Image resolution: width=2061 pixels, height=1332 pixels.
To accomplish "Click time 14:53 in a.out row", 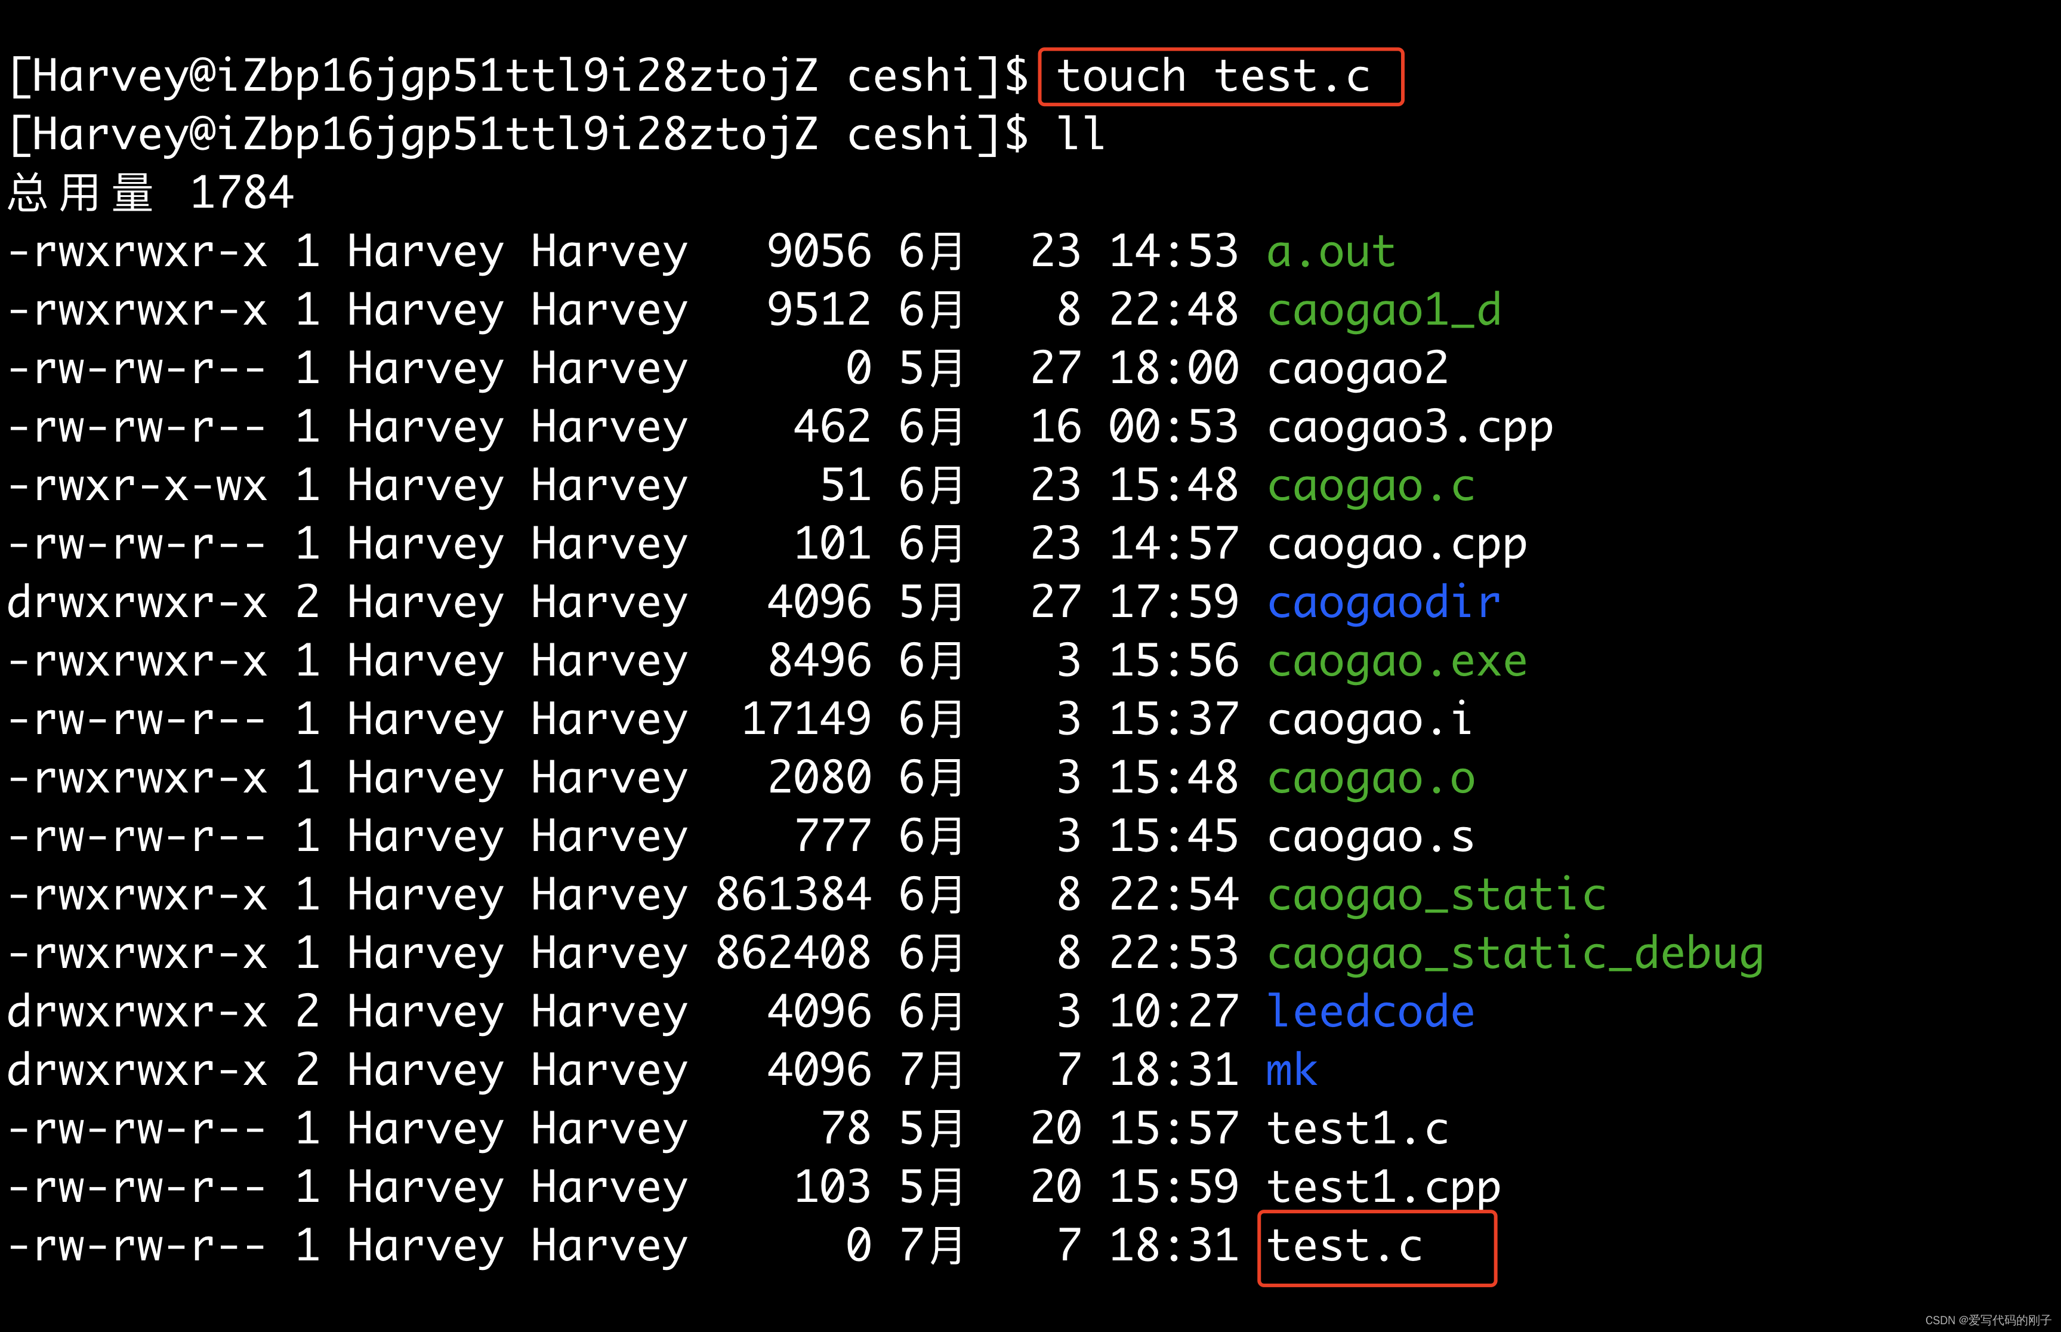I will click(1174, 252).
